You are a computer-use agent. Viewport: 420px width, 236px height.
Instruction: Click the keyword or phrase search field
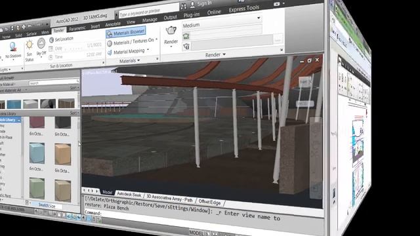(x=149, y=11)
